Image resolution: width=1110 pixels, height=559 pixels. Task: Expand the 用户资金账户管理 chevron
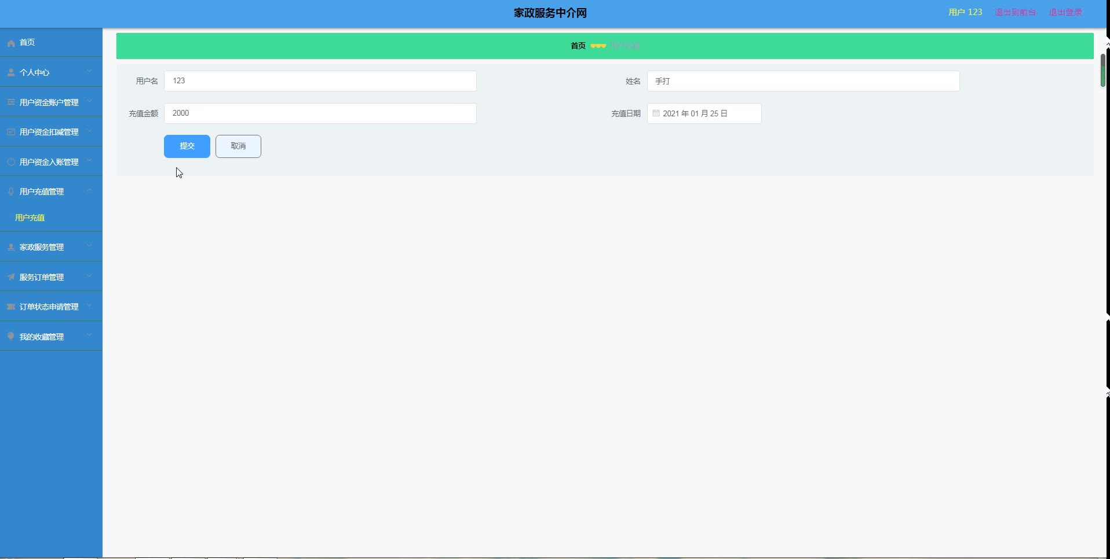tap(90, 101)
